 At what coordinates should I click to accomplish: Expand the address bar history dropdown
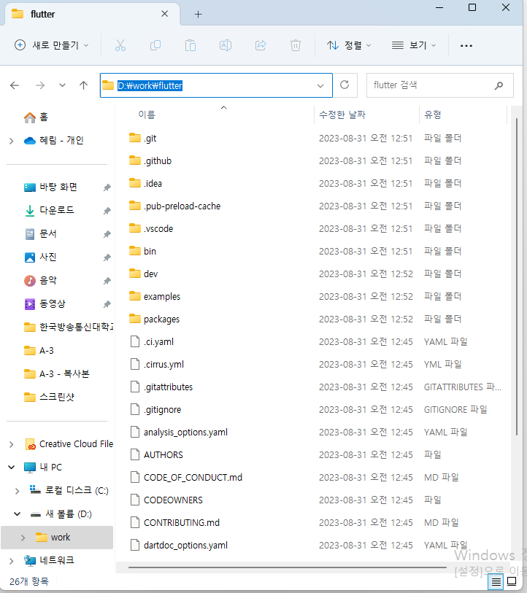[x=320, y=86]
